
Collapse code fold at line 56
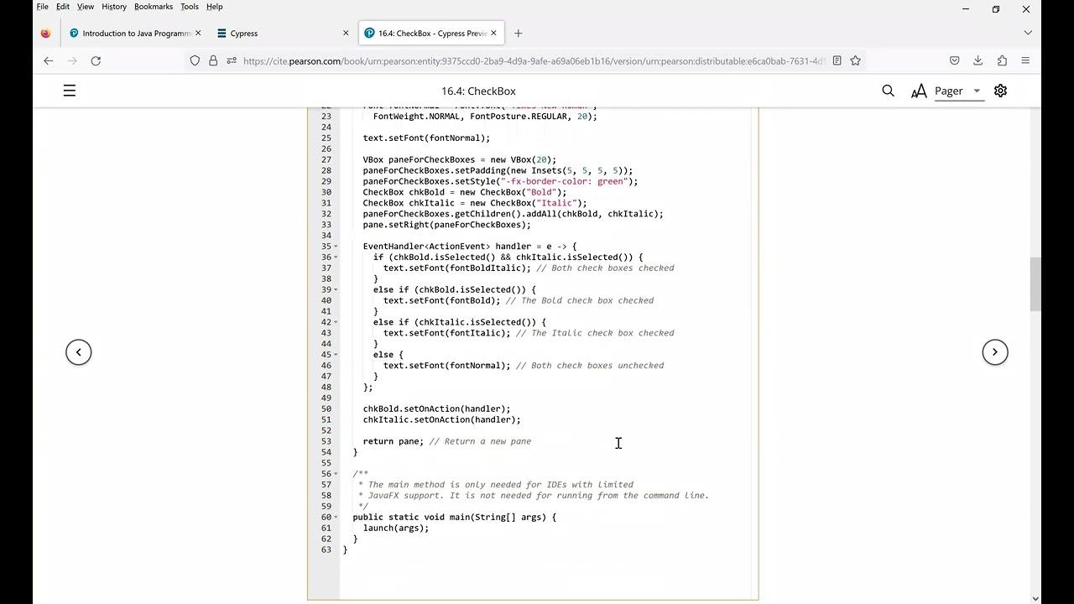click(336, 474)
